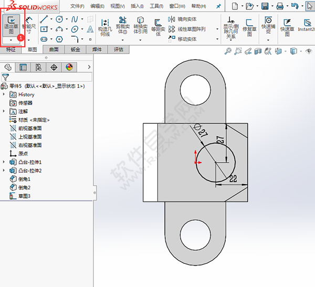315x287 pixels.
Task: Click the Previous View icon
Action: point(248,51)
